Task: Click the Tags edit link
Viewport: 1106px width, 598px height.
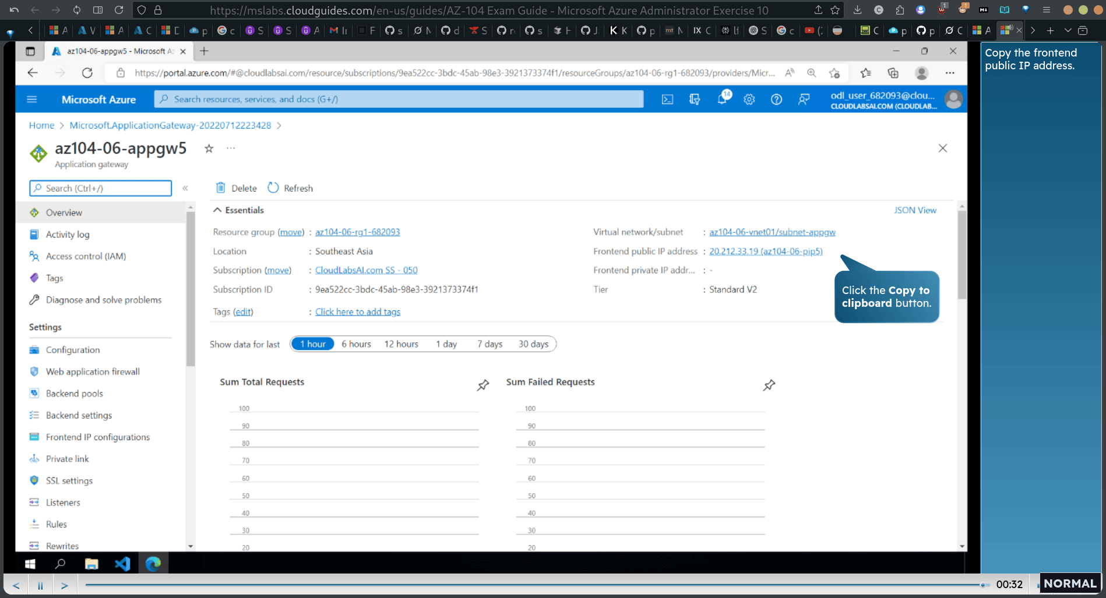Action: 243,312
